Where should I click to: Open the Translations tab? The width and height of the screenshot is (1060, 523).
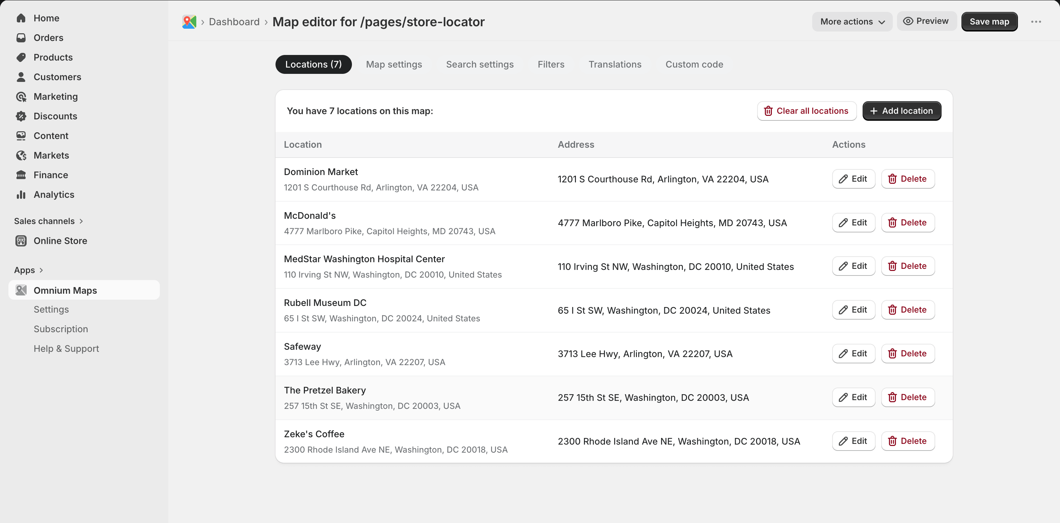615,64
